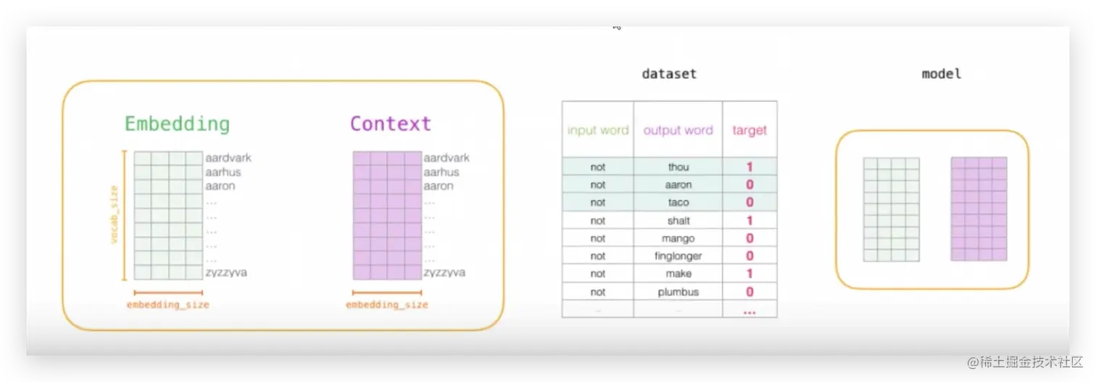Viewport: 1096px width, 382px height.
Task: Click the thou cell in dataset table
Action: click(678, 166)
